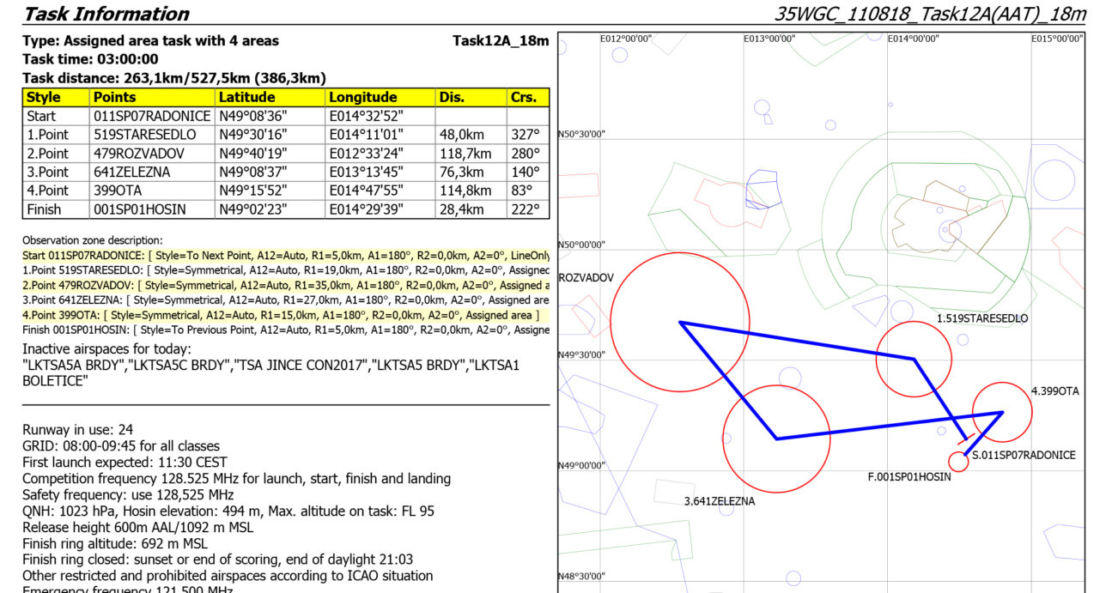The image size is (1112, 593).
Task: Click the 'Task Information' title
Action: [106, 14]
